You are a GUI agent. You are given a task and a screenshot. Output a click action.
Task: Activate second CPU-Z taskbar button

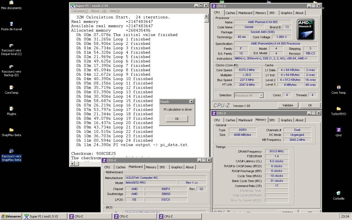pos(135,216)
